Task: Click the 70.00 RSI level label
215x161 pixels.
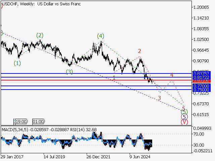Action: pyautogui.click(x=200, y=134)
